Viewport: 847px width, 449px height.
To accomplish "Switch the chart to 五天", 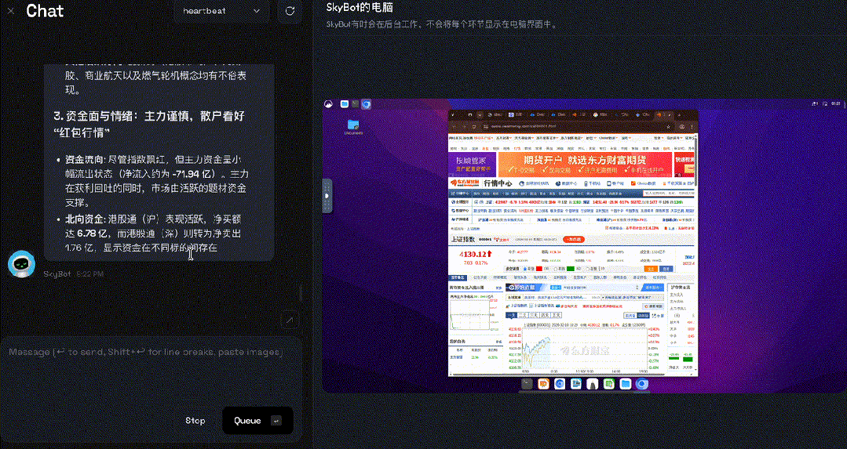I will (557, 315).
